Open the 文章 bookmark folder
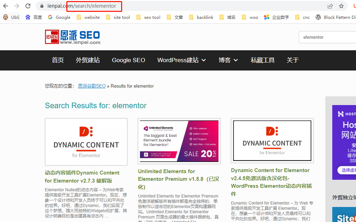The width and height of the screenshot is (356, 222). click(x=175, y=17)
